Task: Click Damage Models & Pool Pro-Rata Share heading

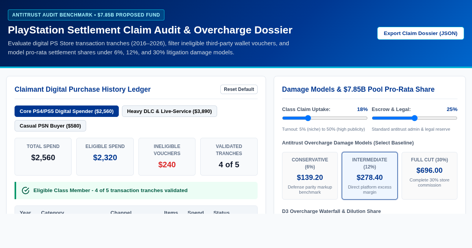Action: tap(358, 89)
